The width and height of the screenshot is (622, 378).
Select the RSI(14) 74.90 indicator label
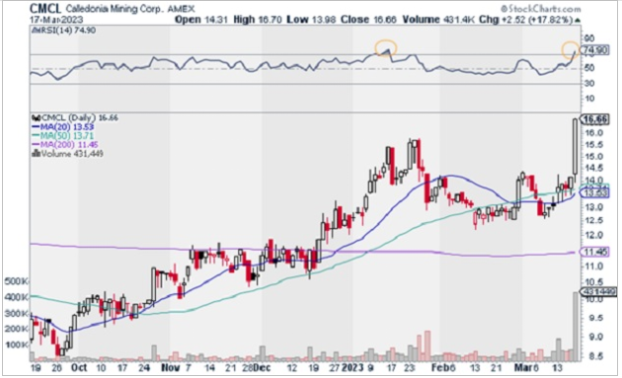pyautogui.click(x=64, y=31)
